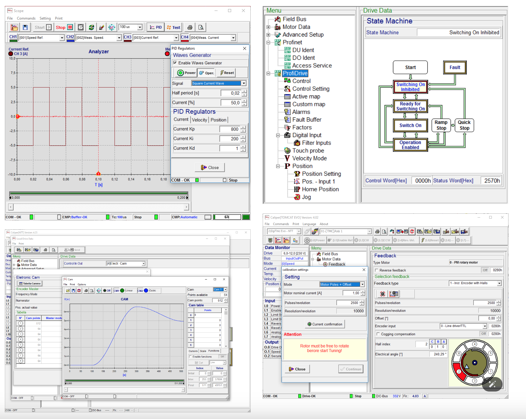Check the Cogging compensation checkbox
Viewport: 526px width, 419px height.
378,334
